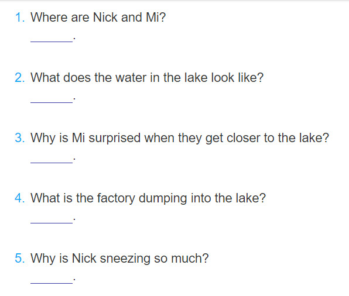Click the blue number 1 label
Viewport: 349px width, 296px height.
(x=20, y=18)
